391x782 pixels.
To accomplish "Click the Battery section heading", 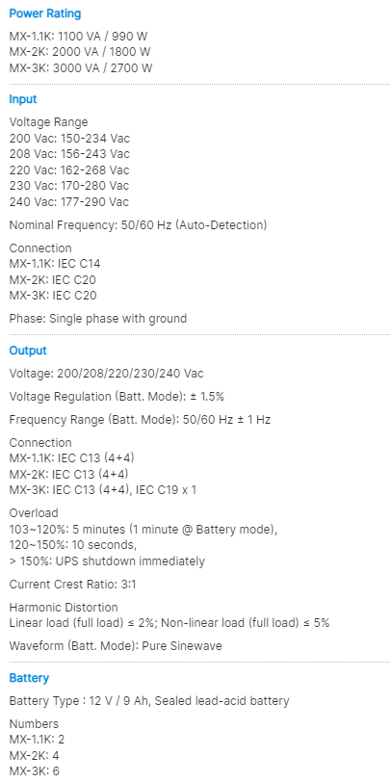I will [29, 678].
